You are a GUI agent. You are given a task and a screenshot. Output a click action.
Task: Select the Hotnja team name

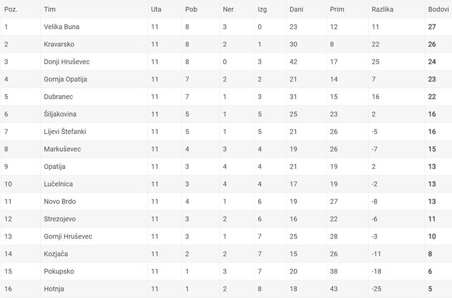(54, 289)
